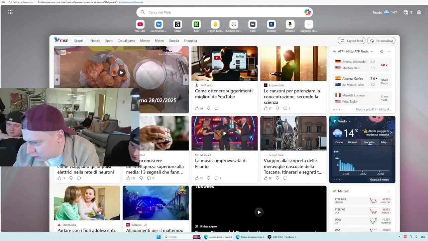Screen dimensions: 428x241
Task: Open Windows Start menu
Action: (x=158, y=237)
